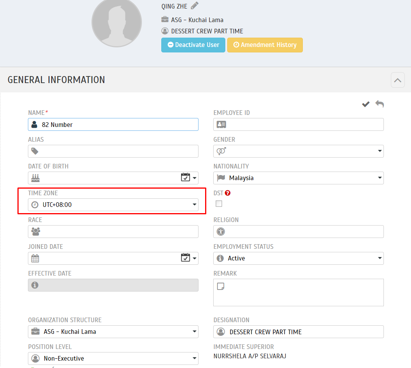Click the profile picture placeholder
Image resolution: width=411 pixels, height=368 pixels.
coord(116,23)
